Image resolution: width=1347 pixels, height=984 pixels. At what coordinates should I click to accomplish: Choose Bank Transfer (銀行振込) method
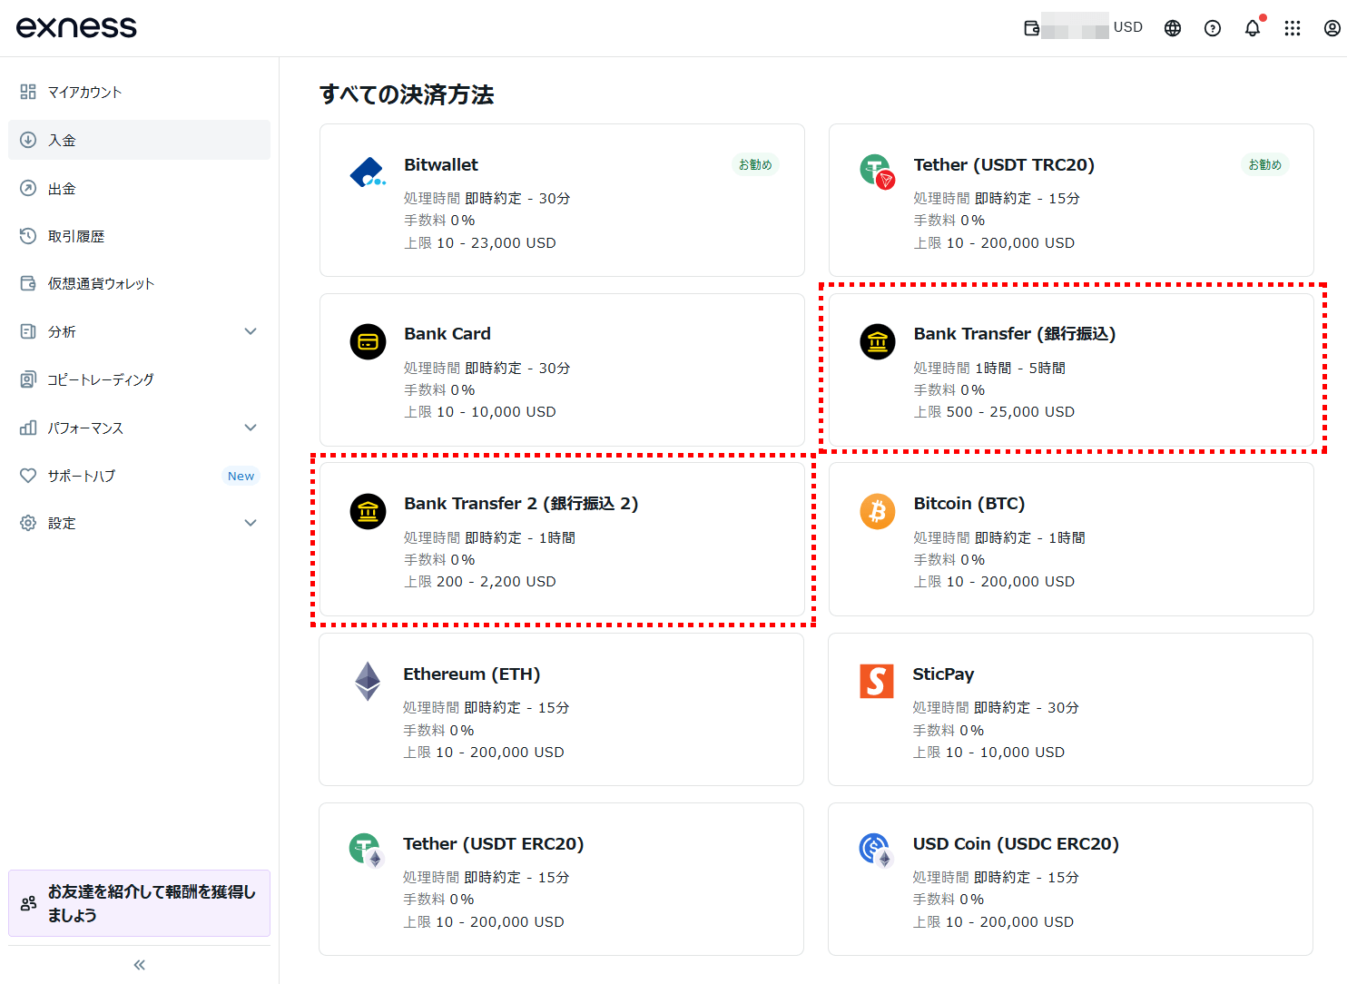pos(1071,369)
